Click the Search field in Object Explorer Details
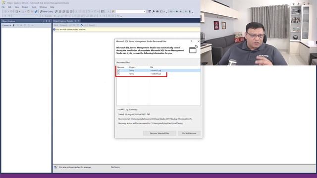The width and height of the screenshot is (317, 178). 92,25
